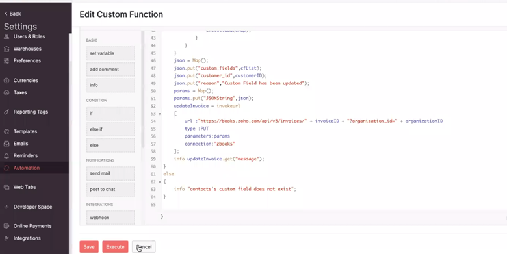The image size is (507, 254).
Task: Select the 'send mail' notification block
Action: 110,173
